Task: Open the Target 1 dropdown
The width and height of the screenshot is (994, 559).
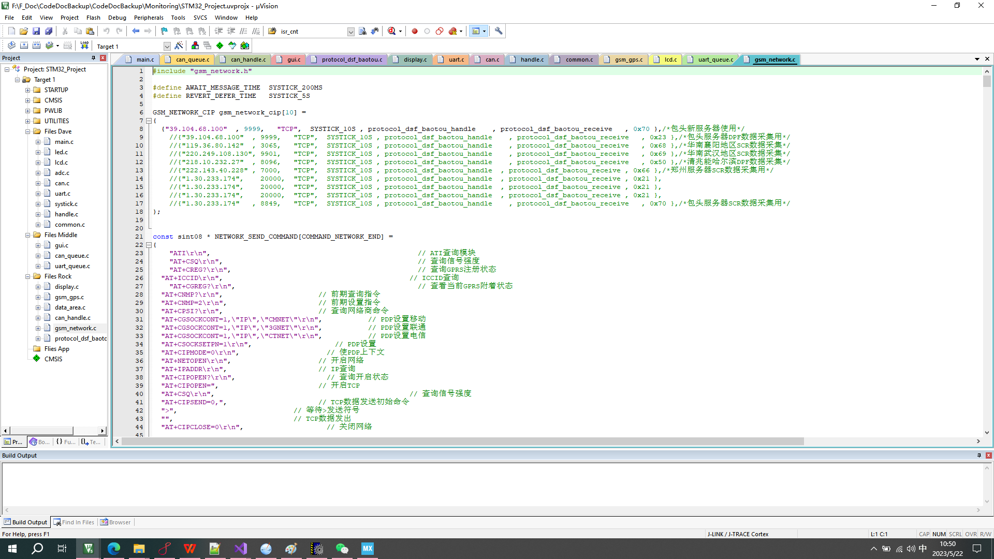Action: click(x=167, y=46)
